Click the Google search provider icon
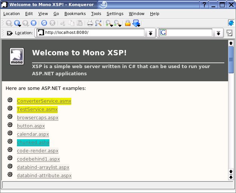The width and height of the screenshot is (236, 193). (163, 33)
